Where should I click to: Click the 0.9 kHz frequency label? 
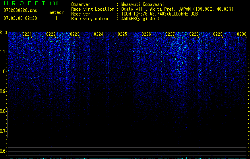[3, 91]
